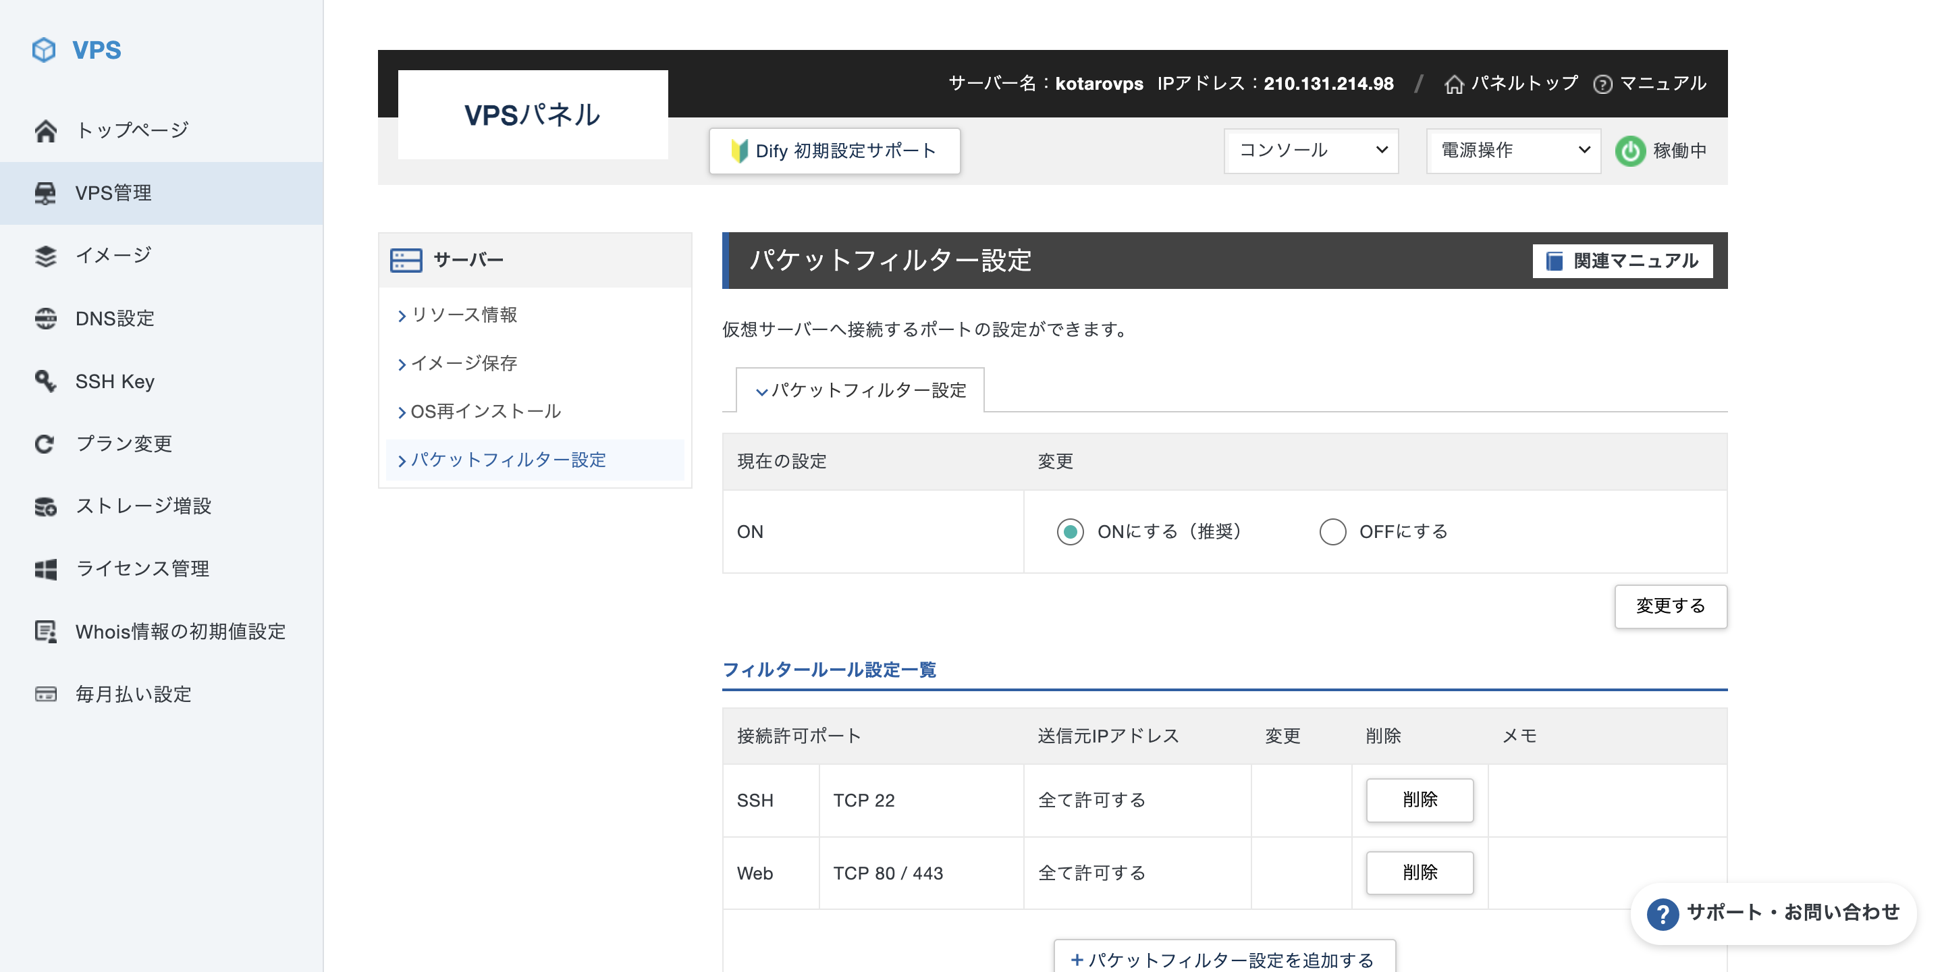This screenshot has height=972, width=1944.
Task: Open サポート・お問い合わせ chat bubble
Action: point(1773,914)
